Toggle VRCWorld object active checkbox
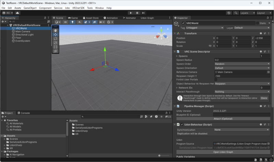Image resolution: width=274 pixels, height=162 pixels. [x=183, y=23]
